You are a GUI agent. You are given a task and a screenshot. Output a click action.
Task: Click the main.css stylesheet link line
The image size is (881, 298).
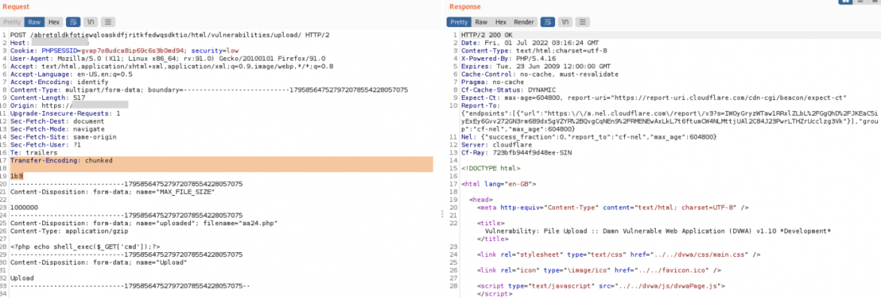pyautogui.click(x=619, y=254)
